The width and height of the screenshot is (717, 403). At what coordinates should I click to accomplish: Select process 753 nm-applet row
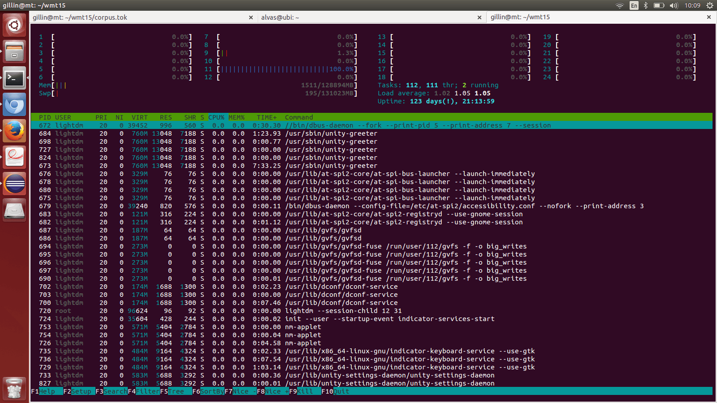[371, 327]
